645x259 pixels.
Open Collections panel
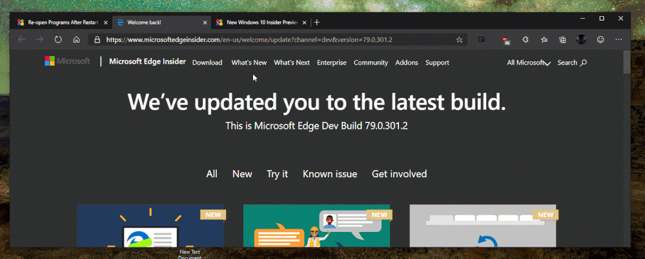pyautogui.click(x=563, y=39)
